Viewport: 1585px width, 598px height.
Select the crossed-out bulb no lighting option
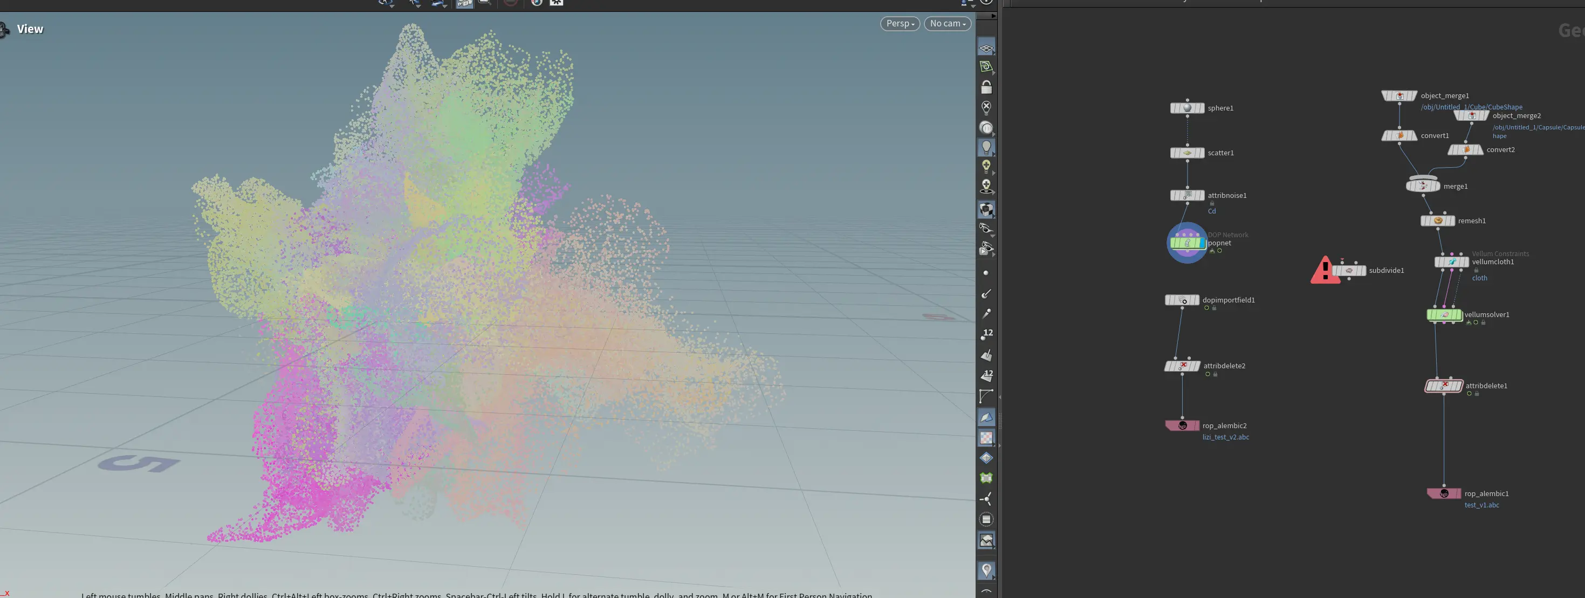986,108
